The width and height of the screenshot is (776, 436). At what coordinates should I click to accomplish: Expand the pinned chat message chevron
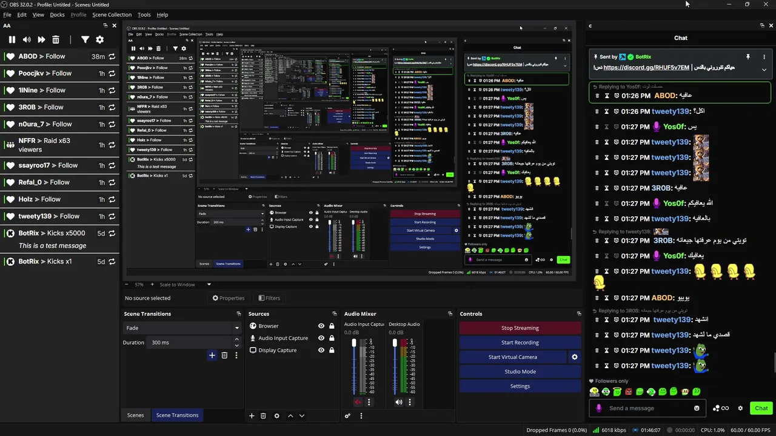(764, 70)
